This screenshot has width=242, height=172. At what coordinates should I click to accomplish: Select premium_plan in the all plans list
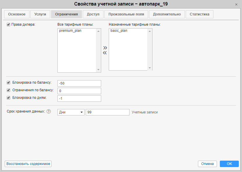point(70,31)
